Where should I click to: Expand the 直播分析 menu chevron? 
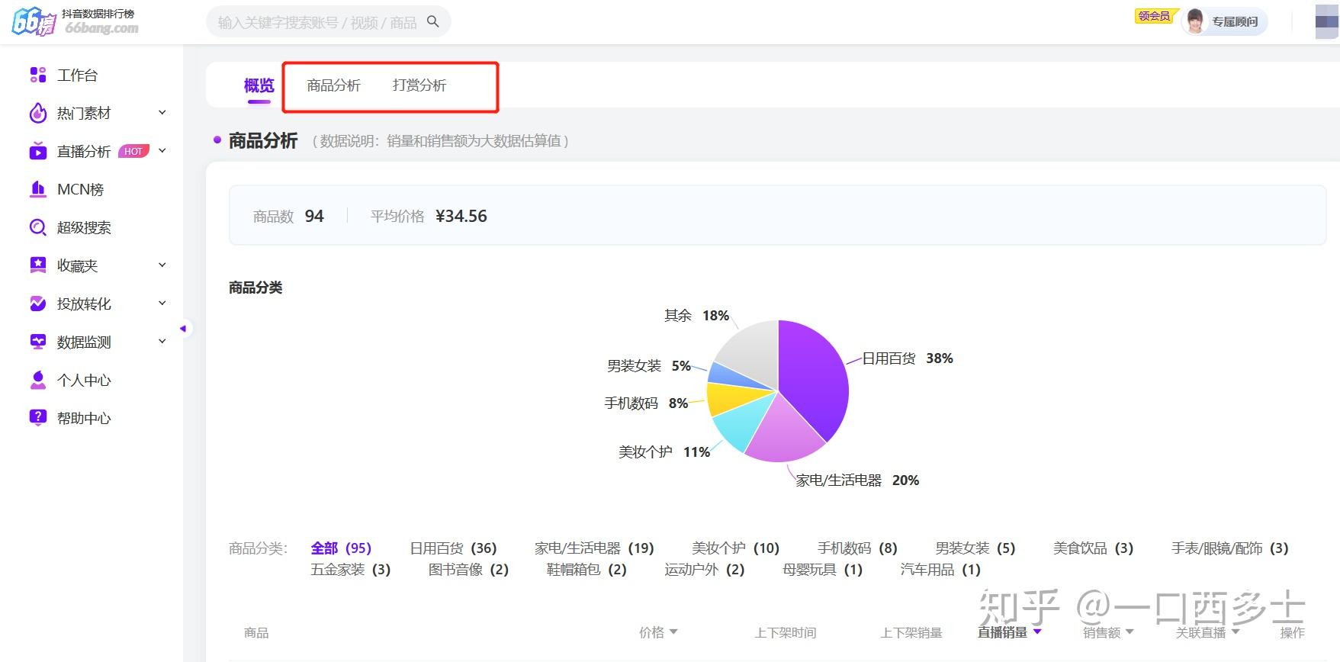point(162,151)
